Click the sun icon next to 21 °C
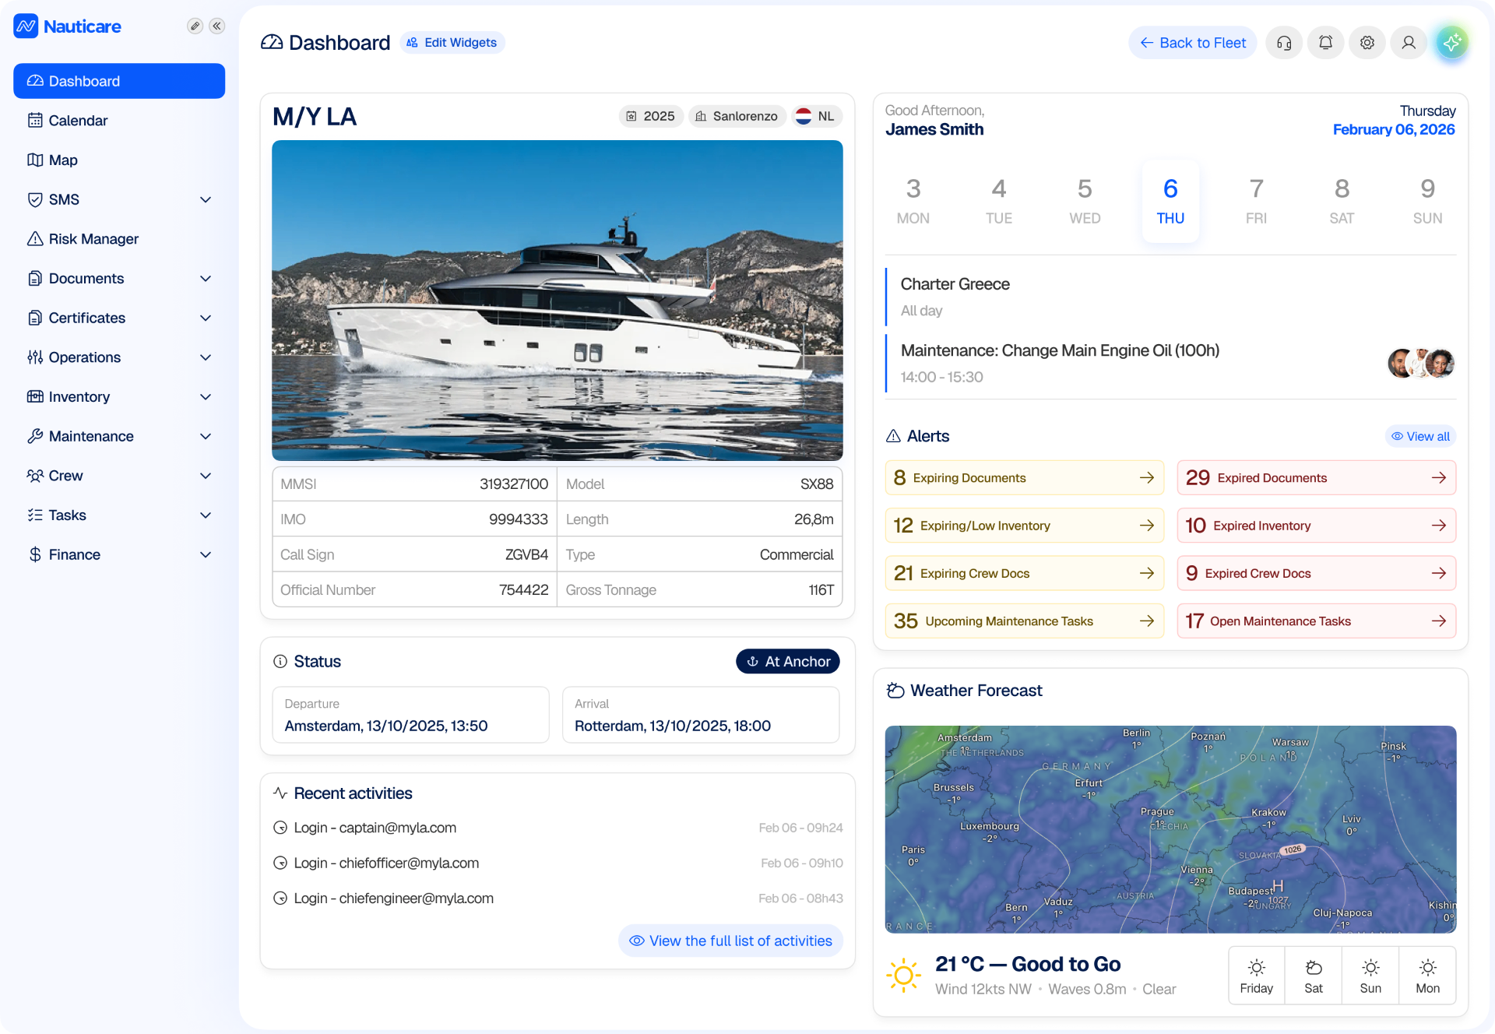The image size is (1495, 1034). click(x=903, y=975)
